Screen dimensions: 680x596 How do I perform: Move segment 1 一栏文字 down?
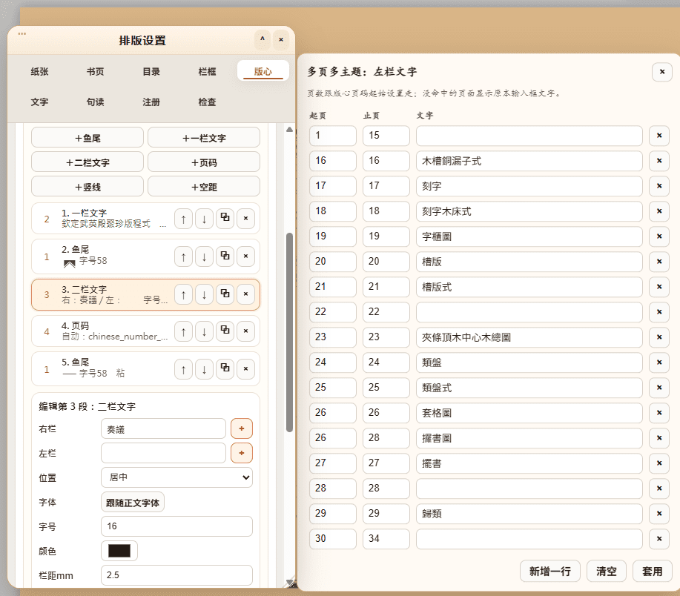pos(204,219)
